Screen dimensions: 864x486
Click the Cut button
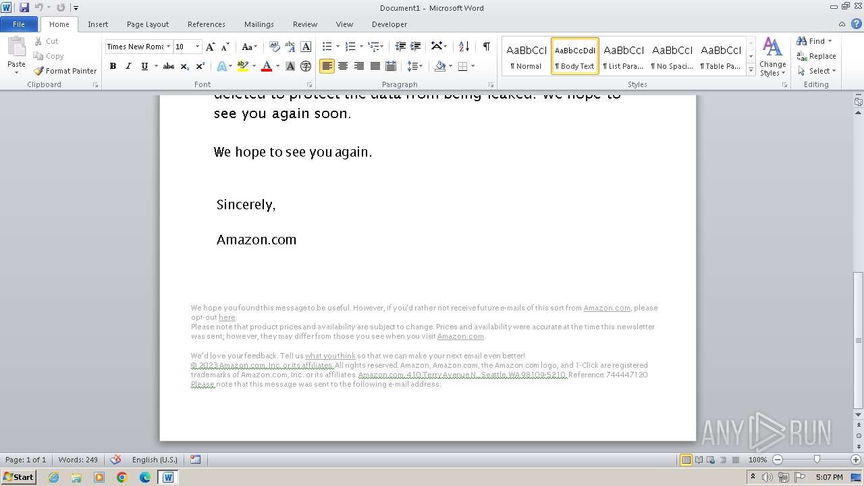[47, 41]
